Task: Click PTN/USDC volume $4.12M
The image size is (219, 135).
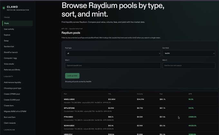Action: 140,117
